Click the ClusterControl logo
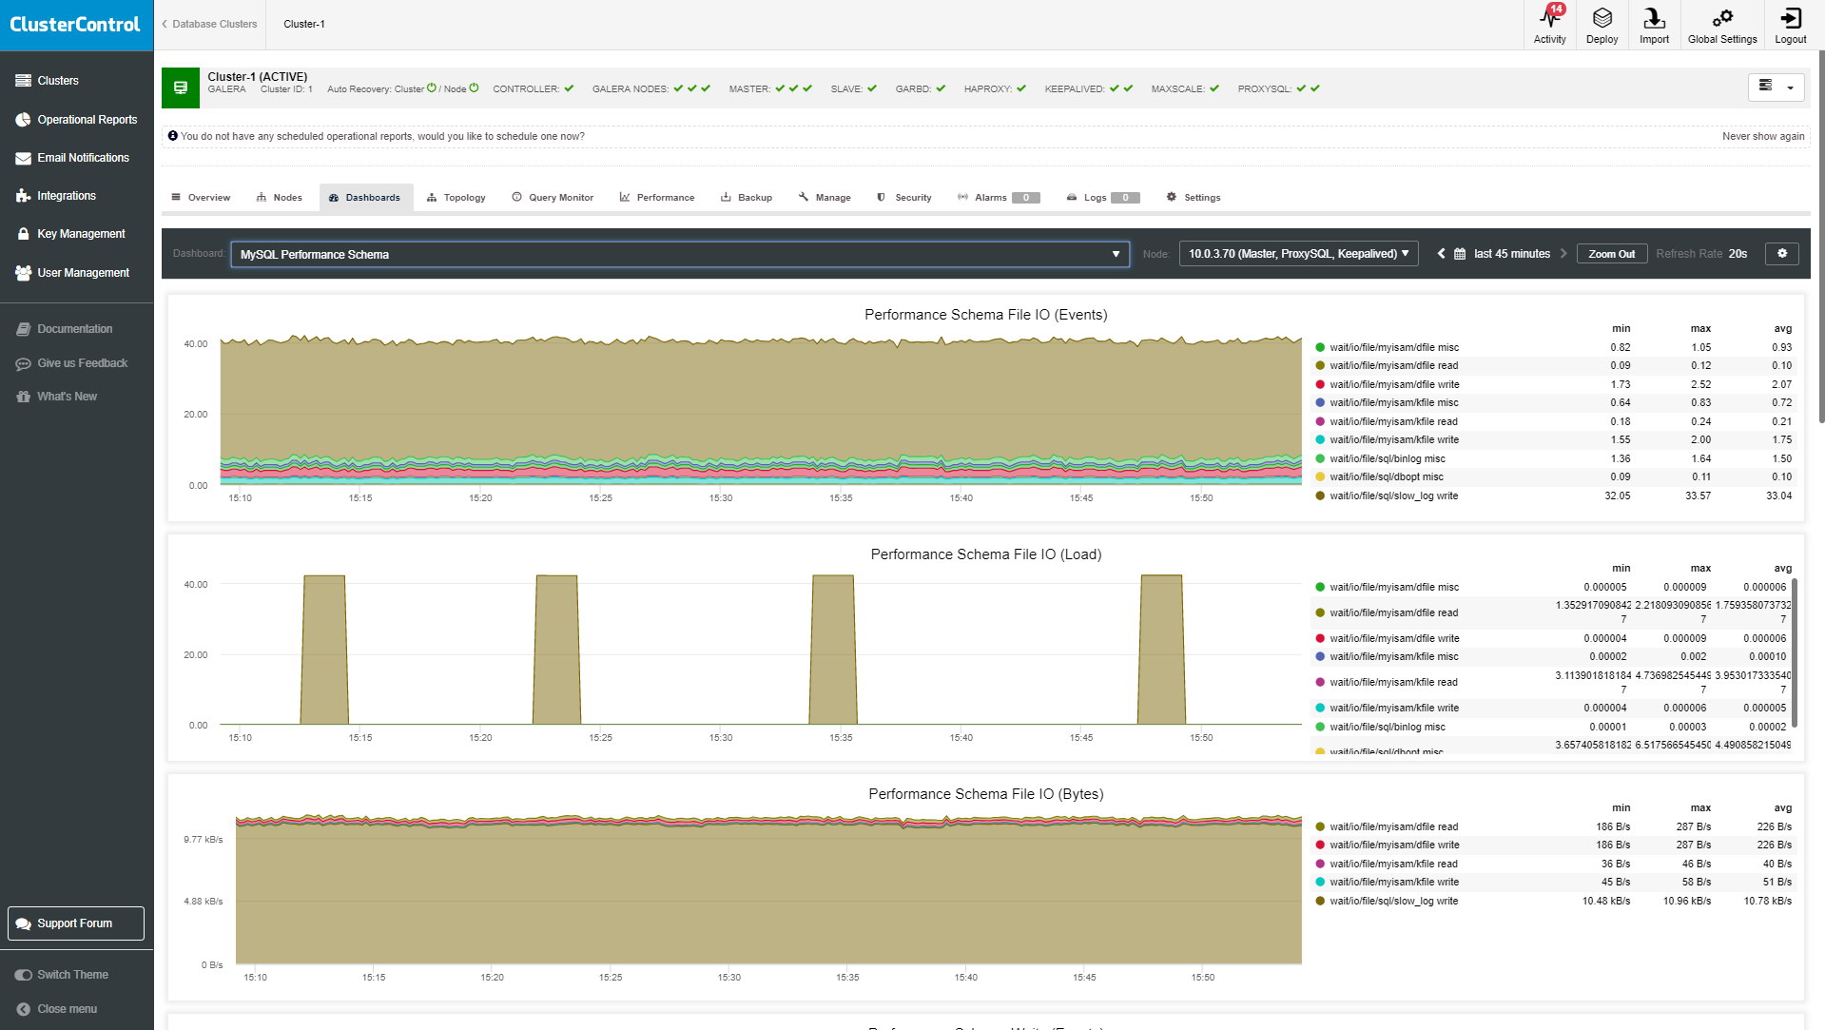The width and height of the screenshot is (1825, 1030). [76, 25]
